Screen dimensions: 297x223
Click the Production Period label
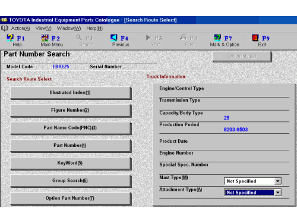tap(179, 124)
